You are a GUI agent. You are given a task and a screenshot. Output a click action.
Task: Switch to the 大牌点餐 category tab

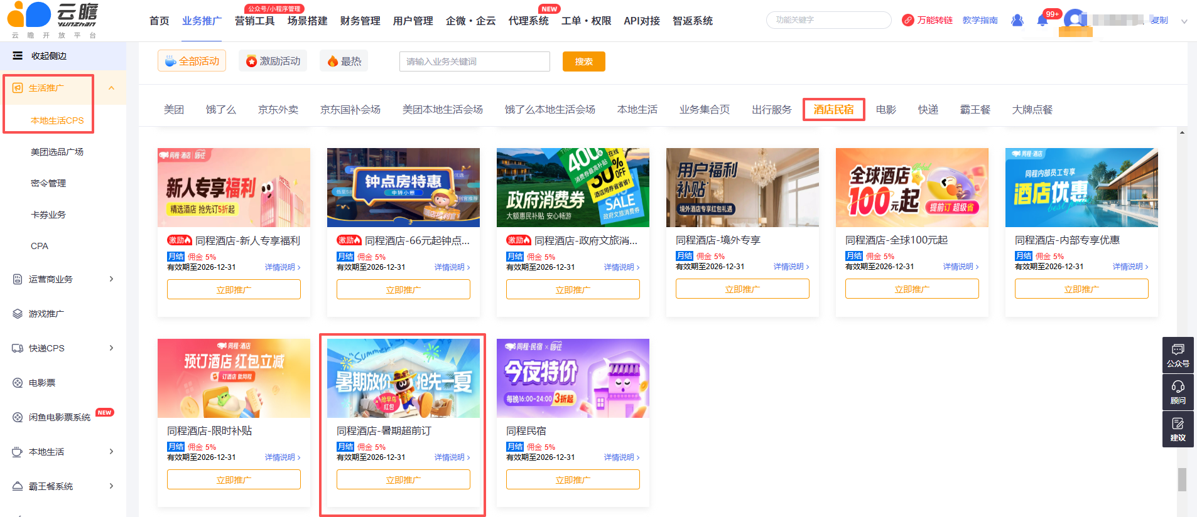1032,110
